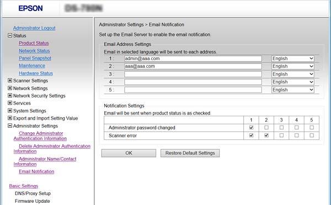The height and width of the screenshot is (205, 331).
Task: Click the Scanner Settings tree label
Action: click(x=30, y=80)
